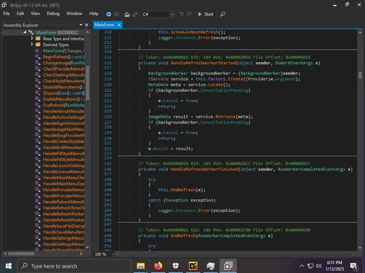Open the Edit menu

[x=20, y=14]
